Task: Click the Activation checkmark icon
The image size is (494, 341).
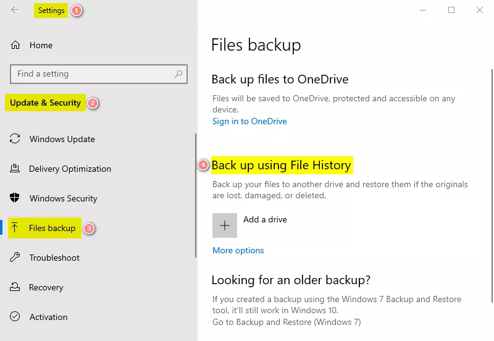Action: 15,316
